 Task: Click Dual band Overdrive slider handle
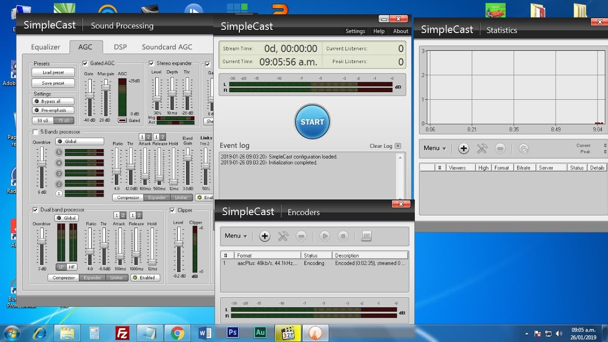click(42, 241)
